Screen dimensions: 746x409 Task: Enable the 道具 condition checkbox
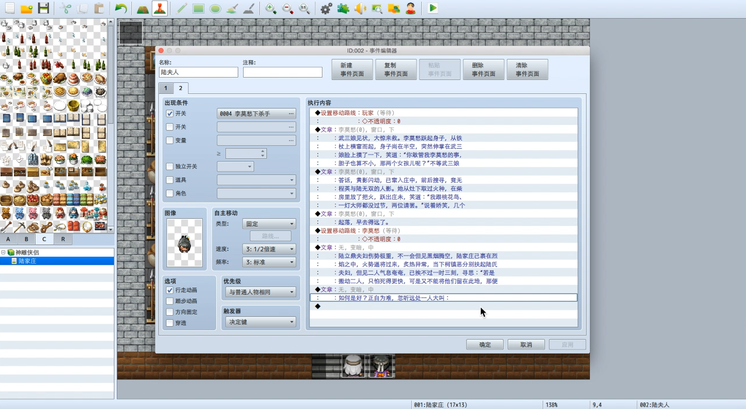point(170,180)
